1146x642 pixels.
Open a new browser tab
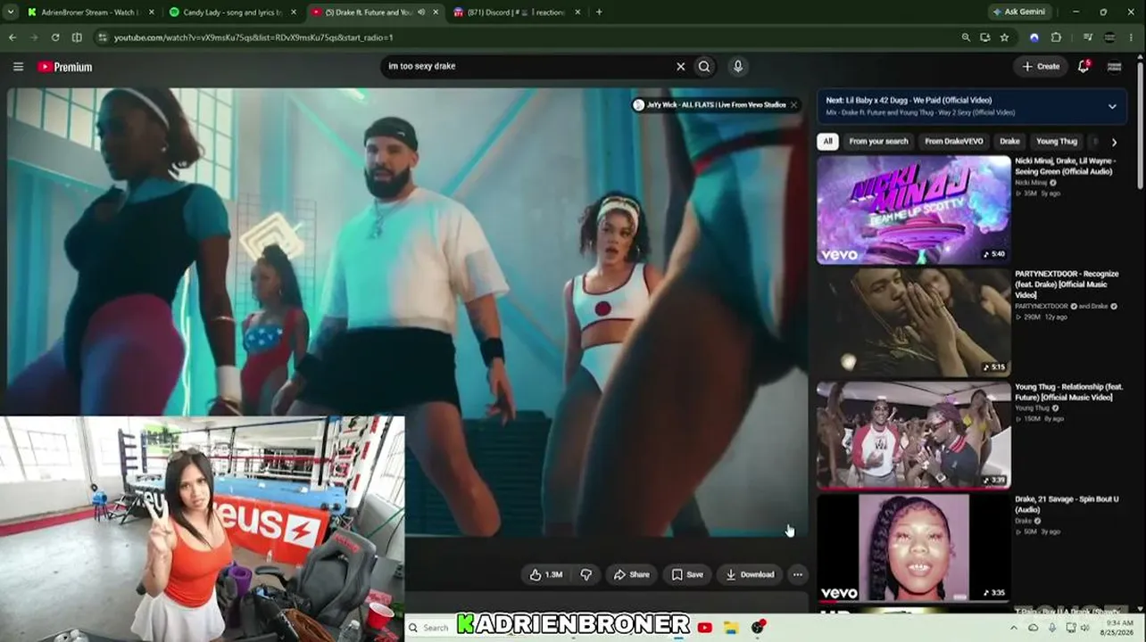coord(599,12)
